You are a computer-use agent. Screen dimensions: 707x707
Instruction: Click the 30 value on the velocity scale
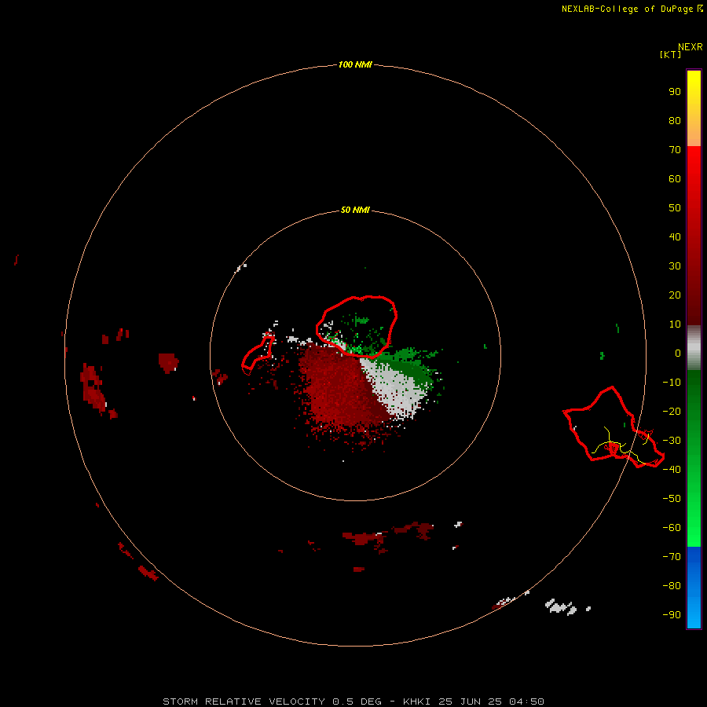click(675, 266)
